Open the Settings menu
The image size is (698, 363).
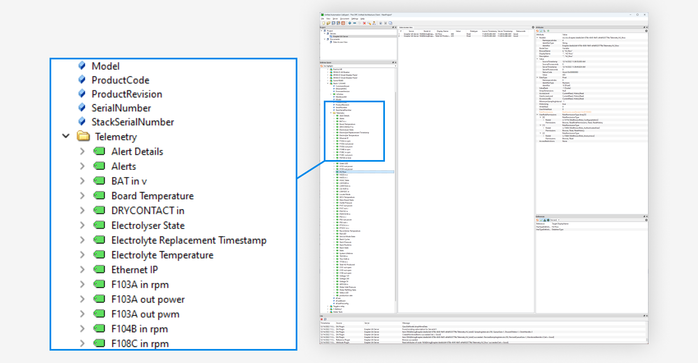click(x=355, y=19)
